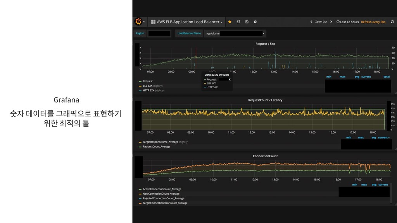Viewport: 397px width, 223px height.
Task: Toggle the HTTP 5XX legend series
Action: pyautogui.click(x=148, y=90)
